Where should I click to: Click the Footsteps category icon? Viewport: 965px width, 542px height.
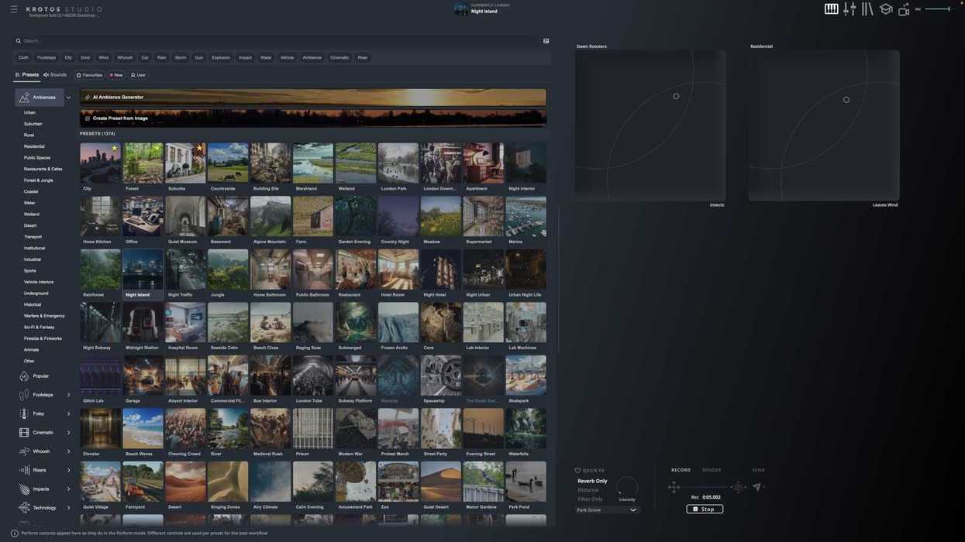[24, 395]
